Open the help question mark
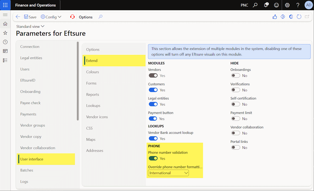The height and width of the screenshot is (191, 314). (x=298, y=5)
